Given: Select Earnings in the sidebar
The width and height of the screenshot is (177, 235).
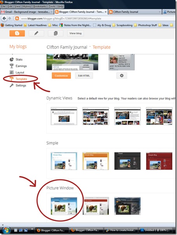Looking at the screenshot, I should pos(21,66).
